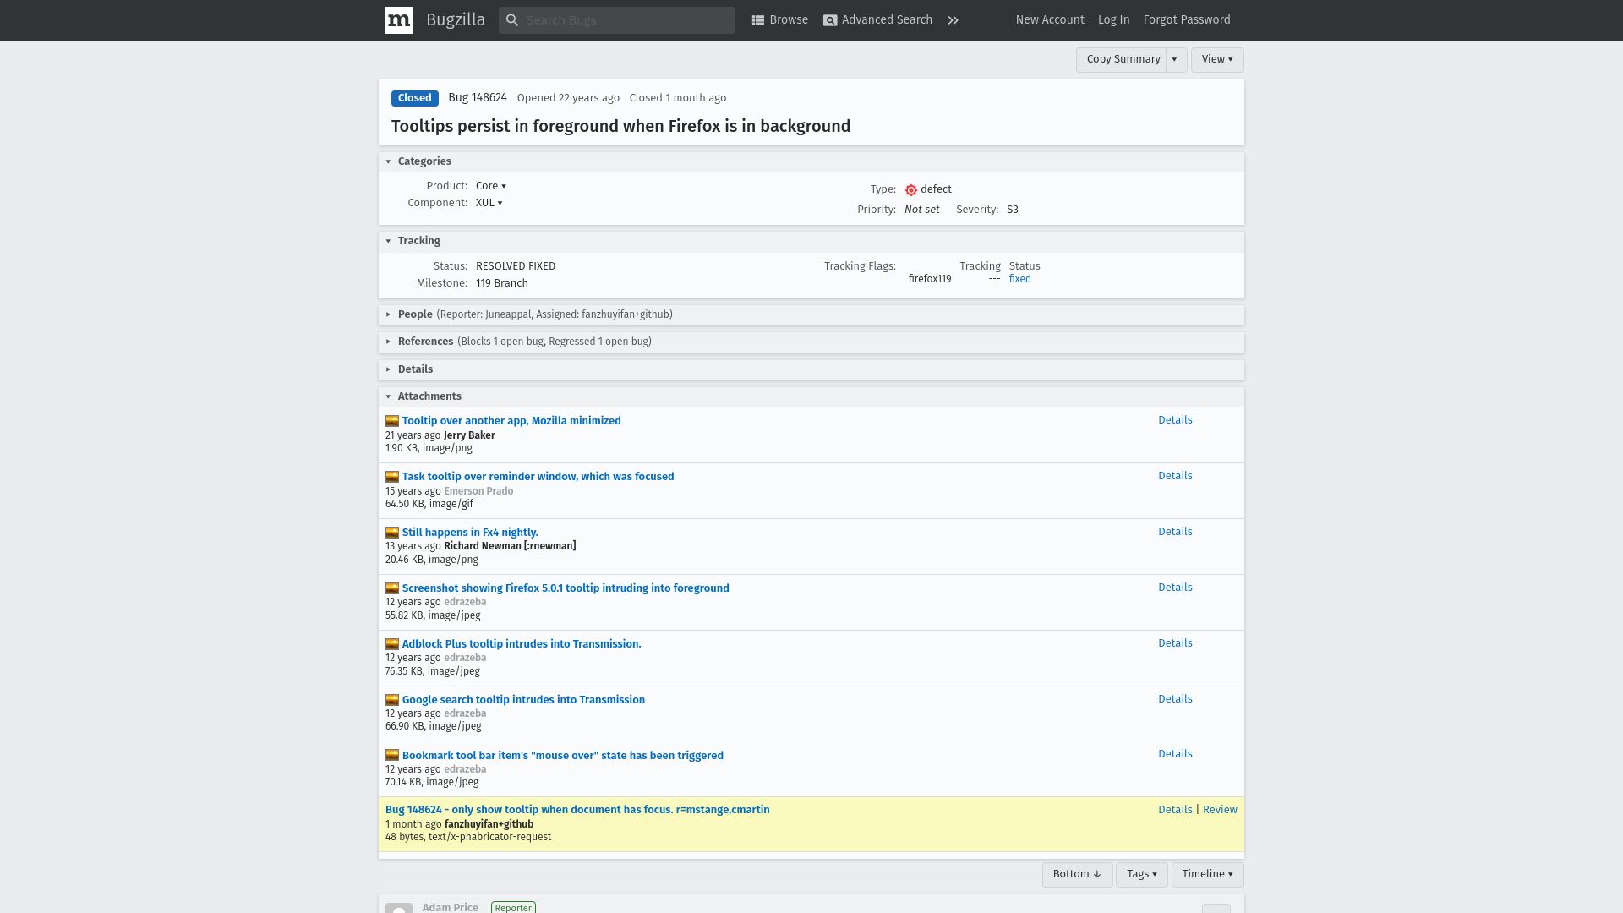Viewport: 1623px width, 913px height.
Task: Open Copy Summary dropdown arrow
Action: (1175, 59)
